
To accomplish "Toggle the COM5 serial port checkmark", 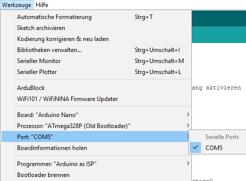I will pos(195,147).
